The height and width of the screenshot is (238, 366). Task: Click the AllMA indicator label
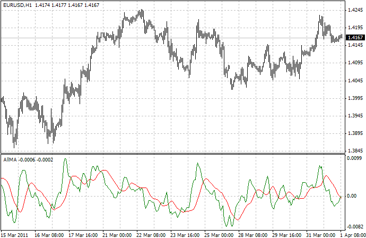pyautogui.click(x=10, y=159)
